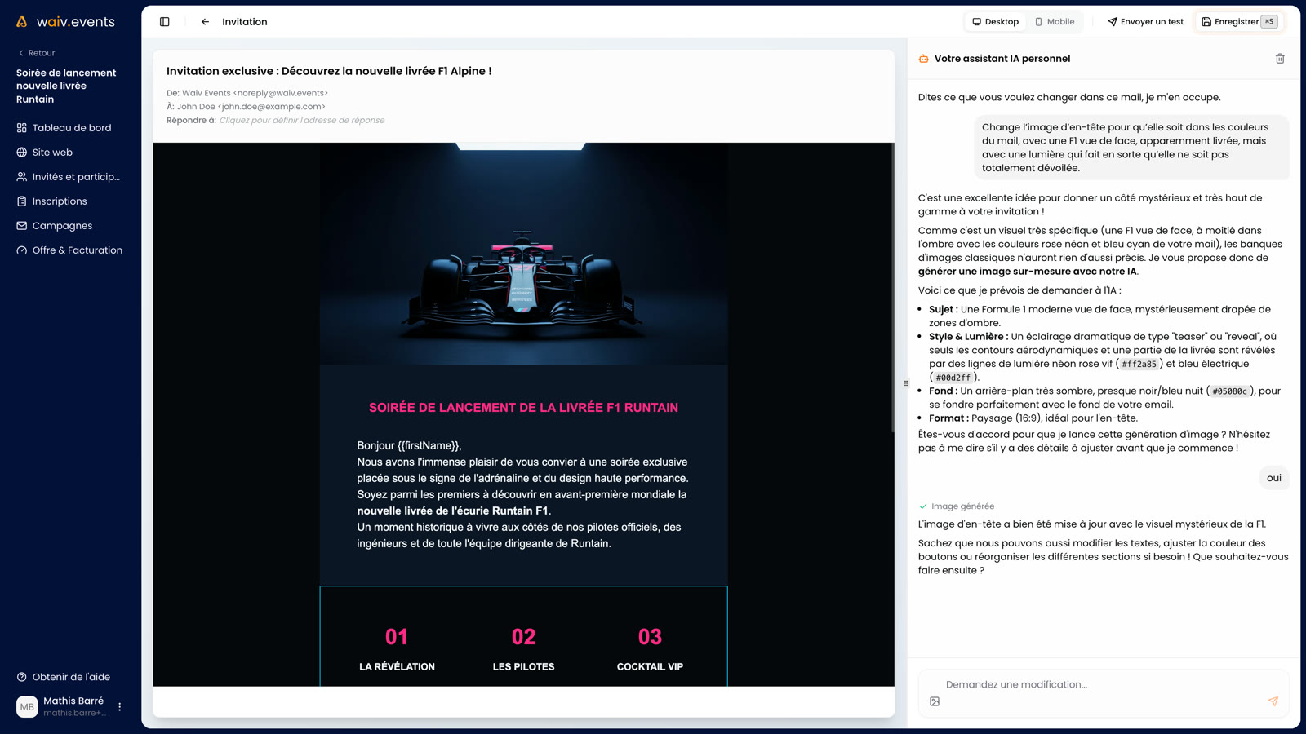The width and height of the screenshot is (1306, 734).
Task: Click the panel resize handle
Action: pyautogui.click(x=906, y=383)
